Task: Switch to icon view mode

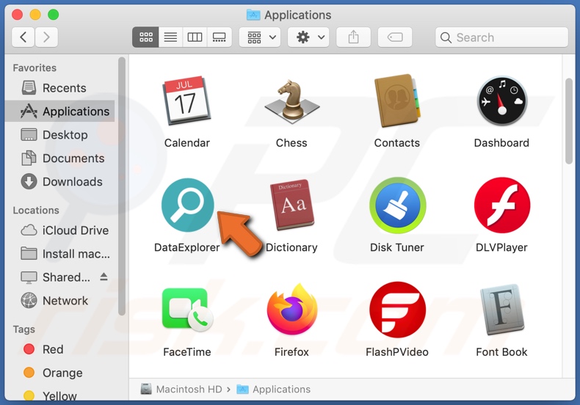Action: (x=145, y=37)
